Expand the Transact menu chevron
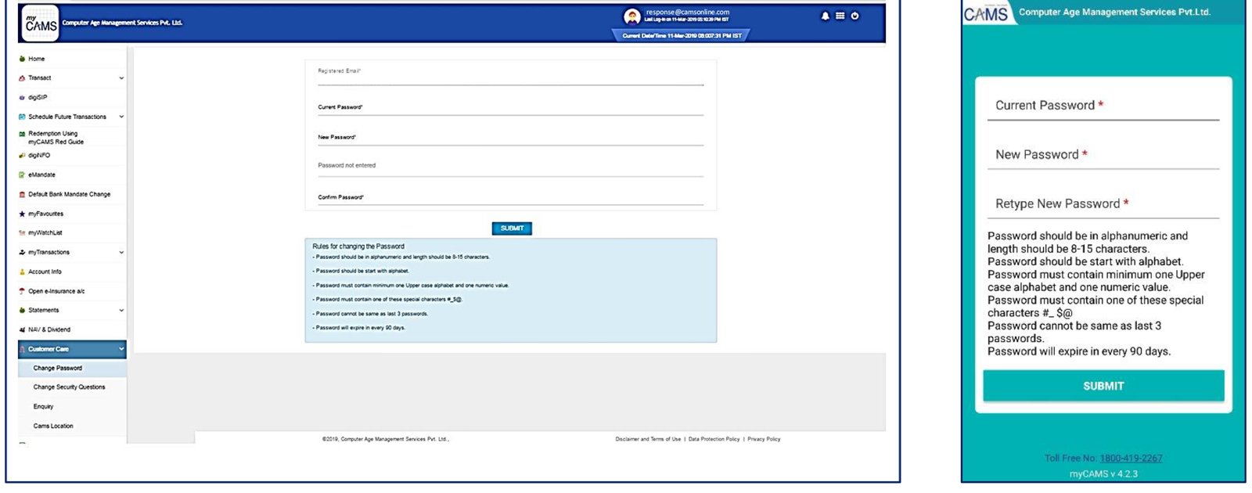Screen dimensions: 1252x493 tap(121, 78)
